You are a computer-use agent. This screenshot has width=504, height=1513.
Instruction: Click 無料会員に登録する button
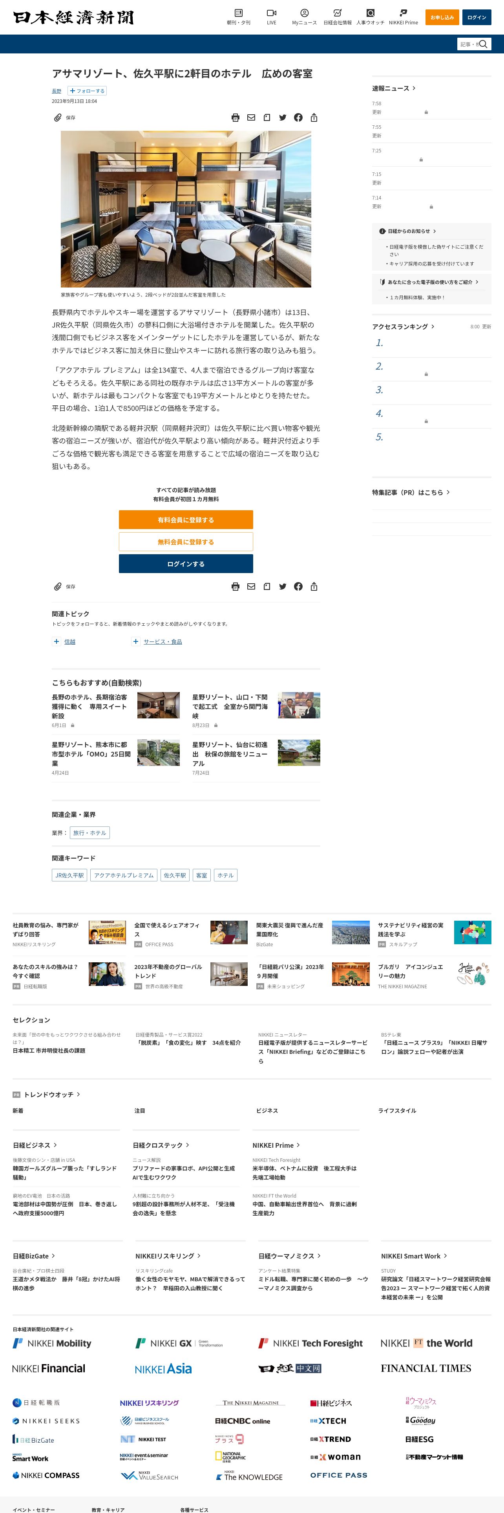(x=186, y=542)
